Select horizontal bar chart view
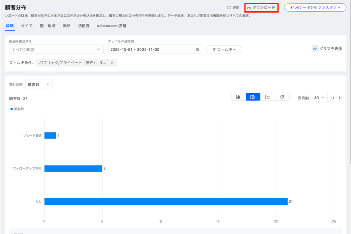Viewport: 351px width, 234px height. tap(253, 97)
